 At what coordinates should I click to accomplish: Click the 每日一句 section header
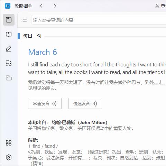point(32,36)
